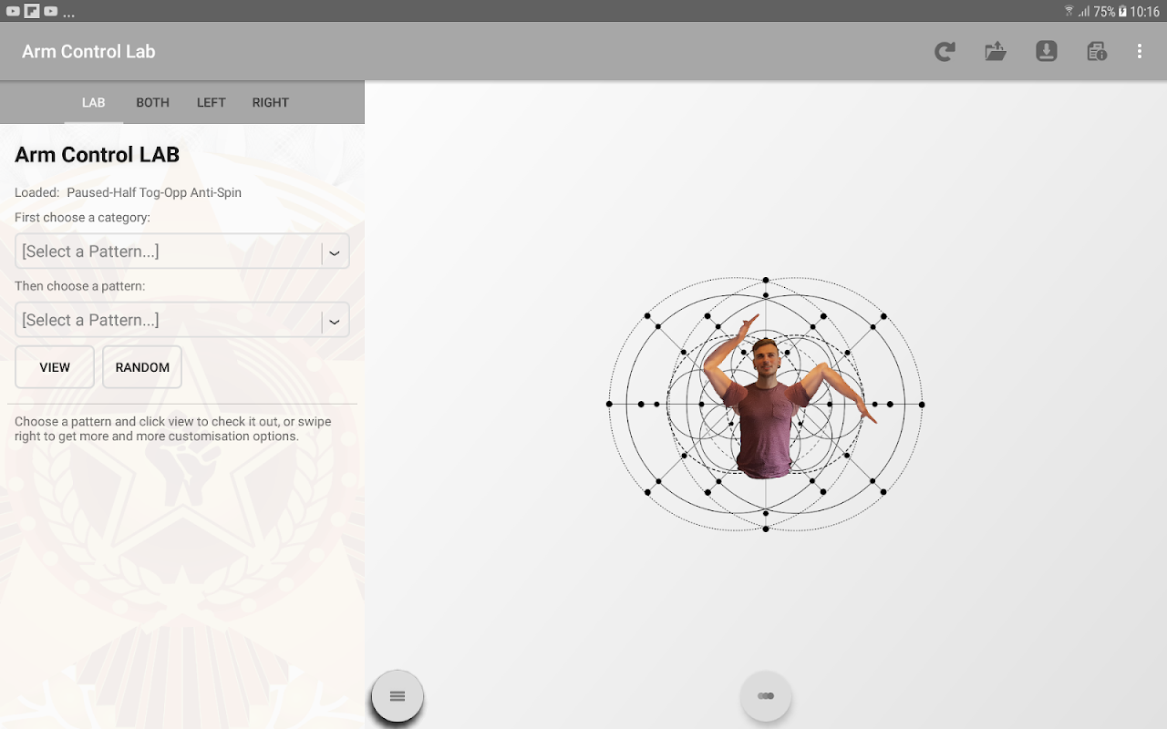Switch to the LEFT tab
Viewport: 1167px width, 729px height.
tap(212, 103)
